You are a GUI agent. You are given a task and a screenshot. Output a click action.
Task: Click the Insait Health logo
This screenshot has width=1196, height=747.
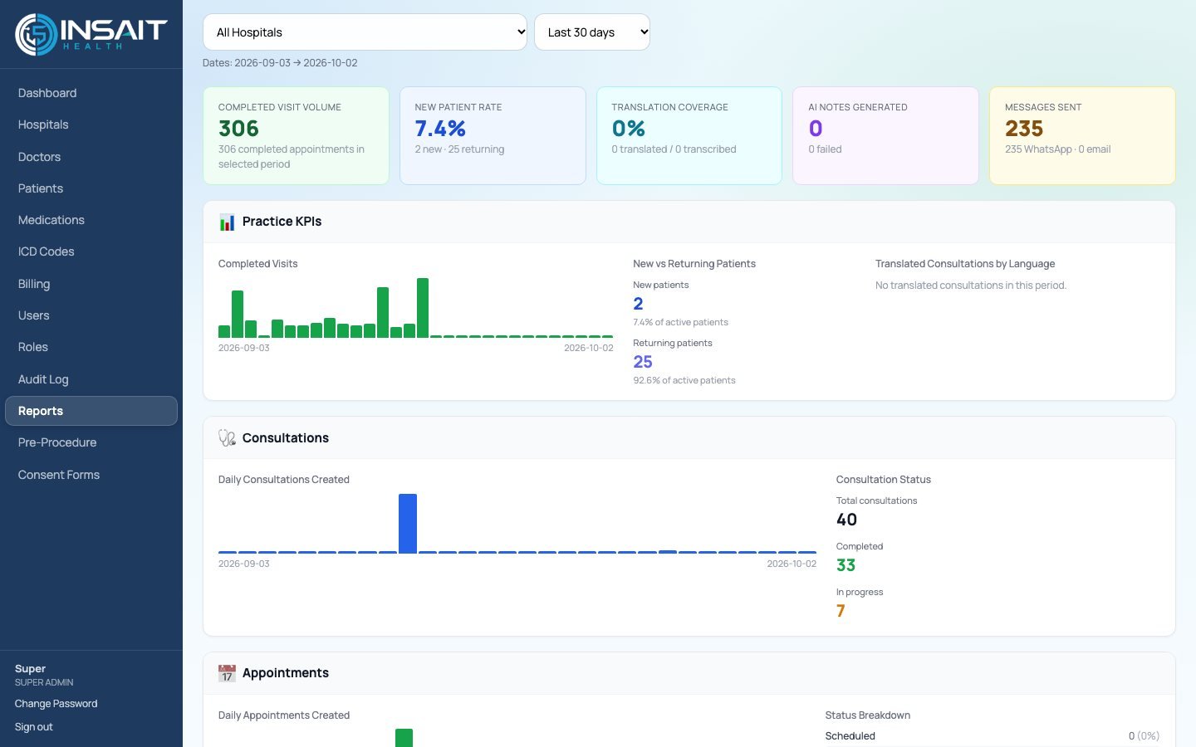click(x=91, y=34)
